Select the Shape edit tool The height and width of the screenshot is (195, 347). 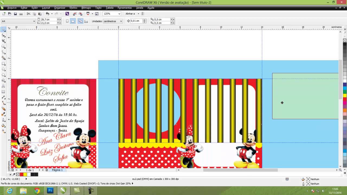pyautogui.click(x=4, y=35)
